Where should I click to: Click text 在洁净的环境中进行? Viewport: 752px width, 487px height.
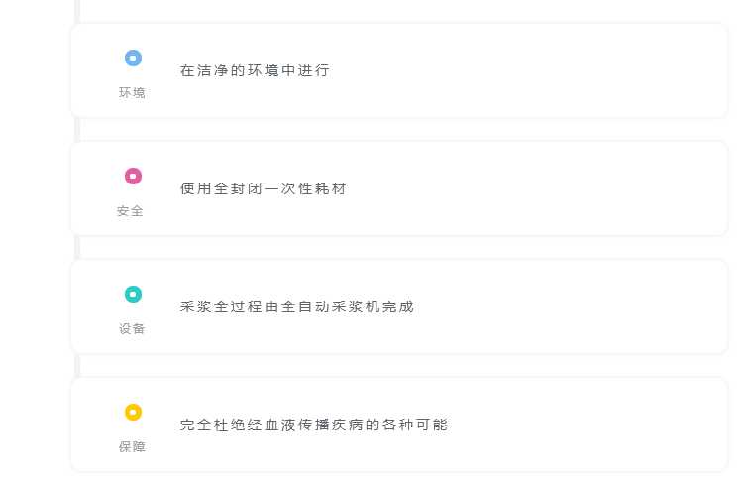coord(255,70)
